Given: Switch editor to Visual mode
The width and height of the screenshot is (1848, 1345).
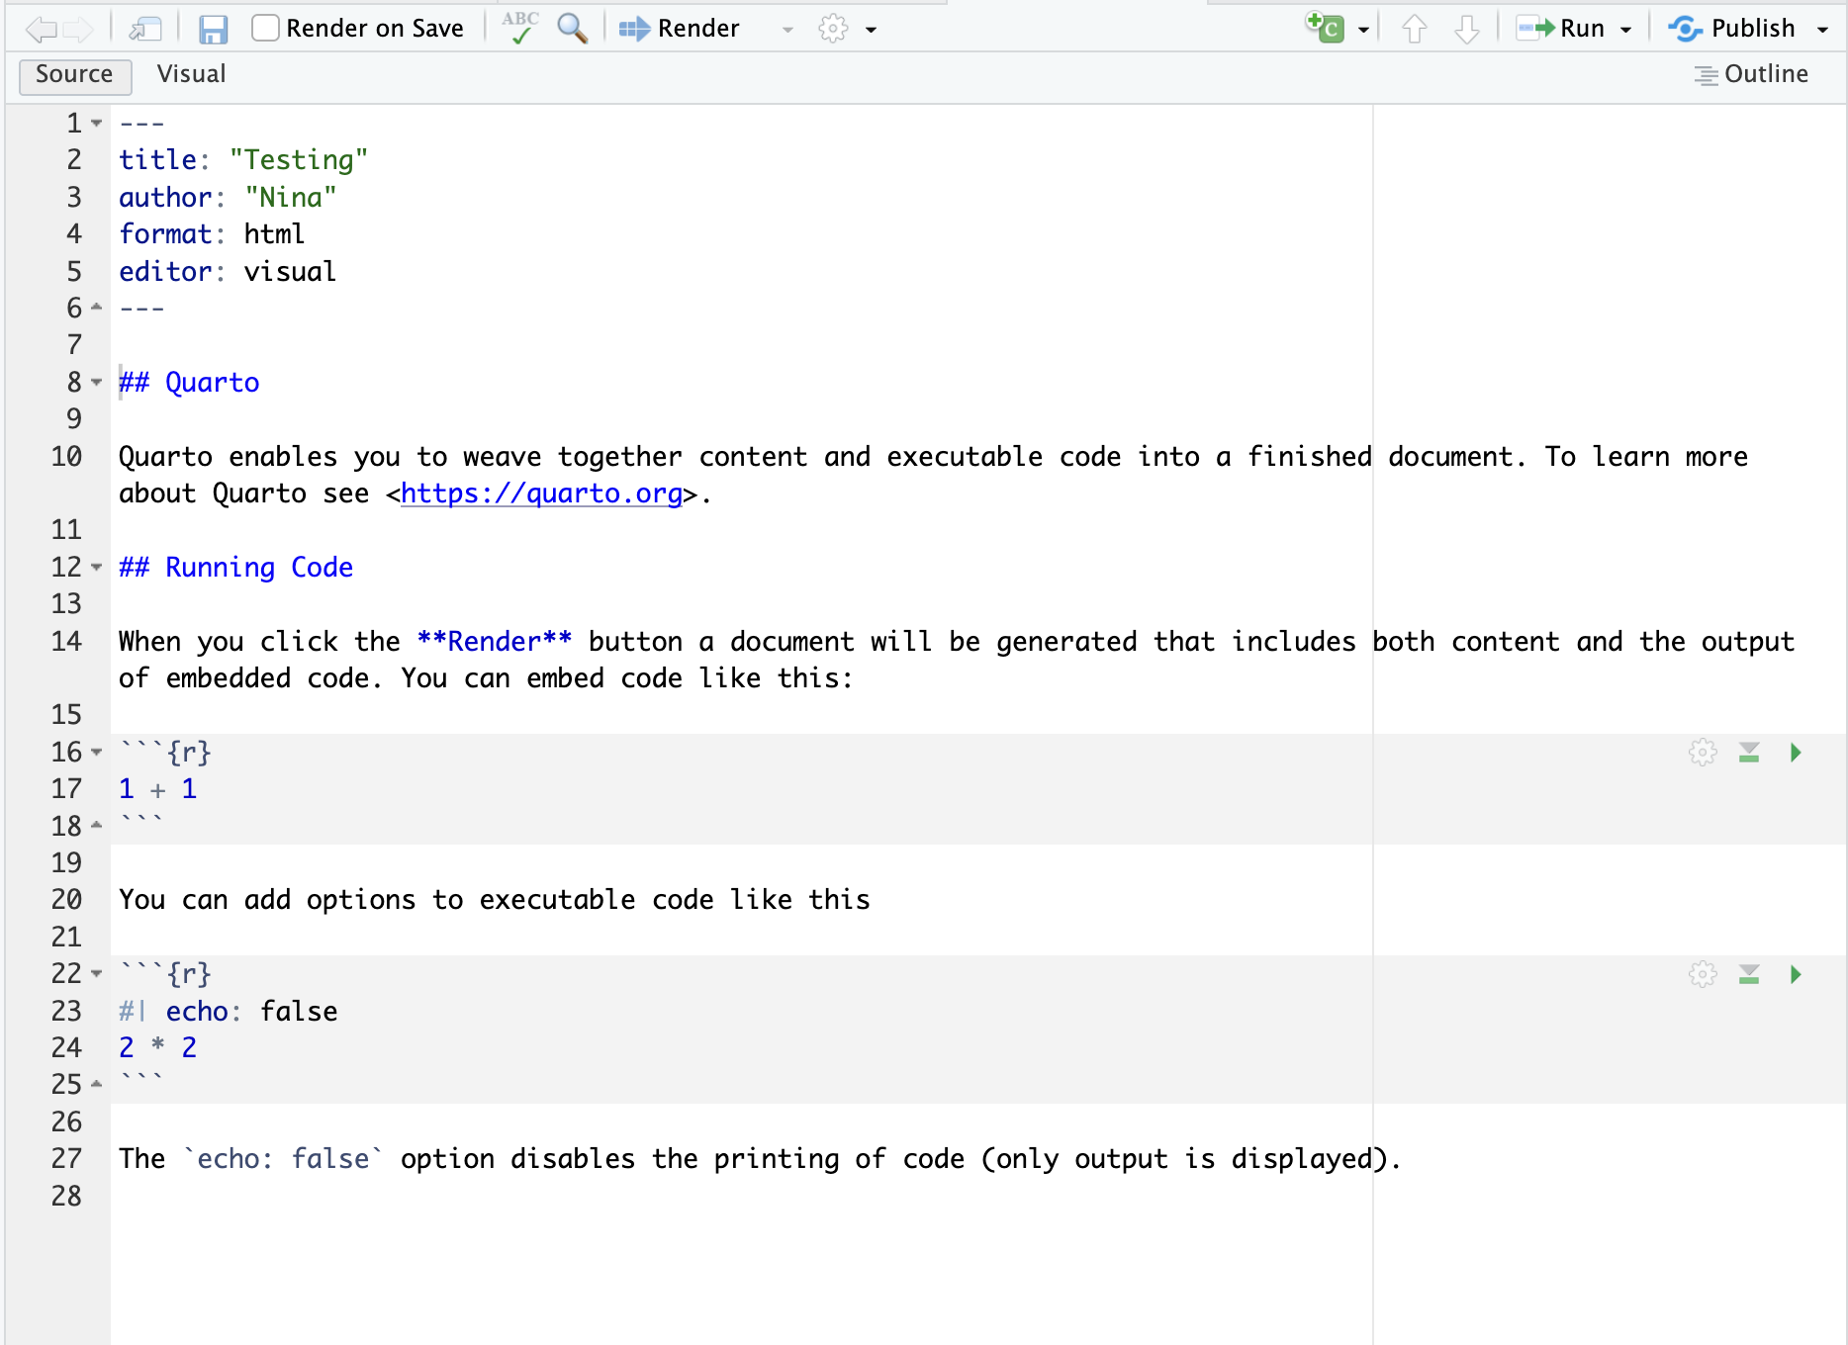Looking at the screenshot, I should pos(192,74).
